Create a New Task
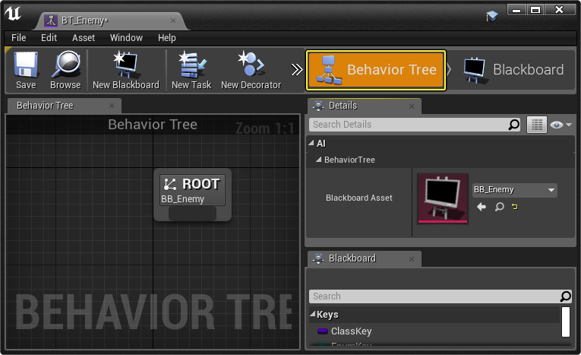 pos(191,70)
